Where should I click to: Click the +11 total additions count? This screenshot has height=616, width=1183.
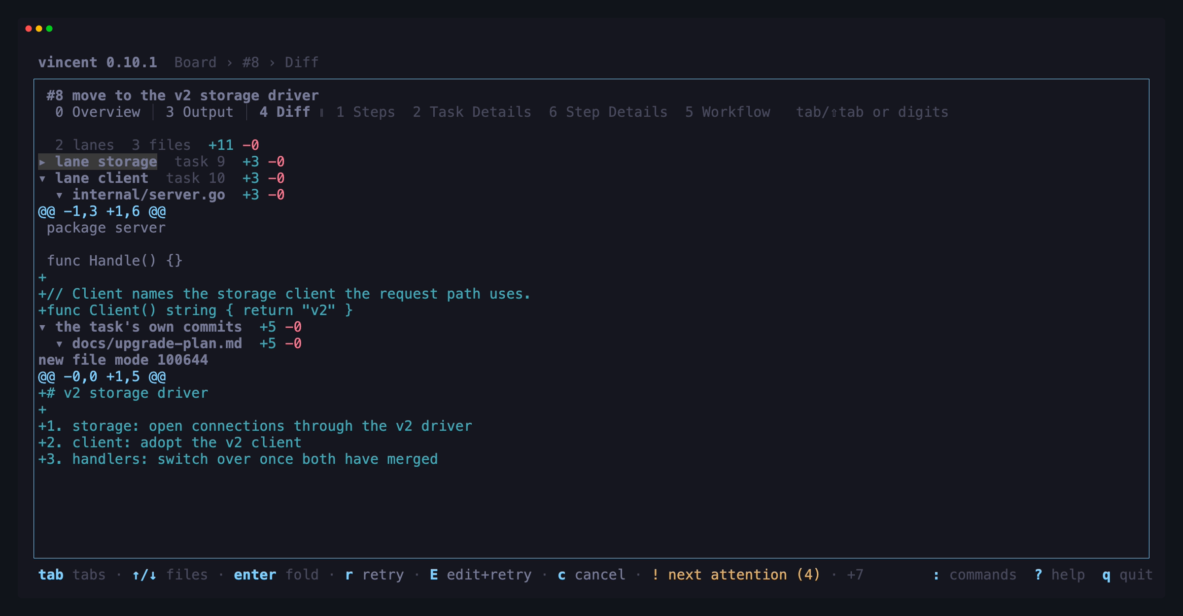[221, 145]
